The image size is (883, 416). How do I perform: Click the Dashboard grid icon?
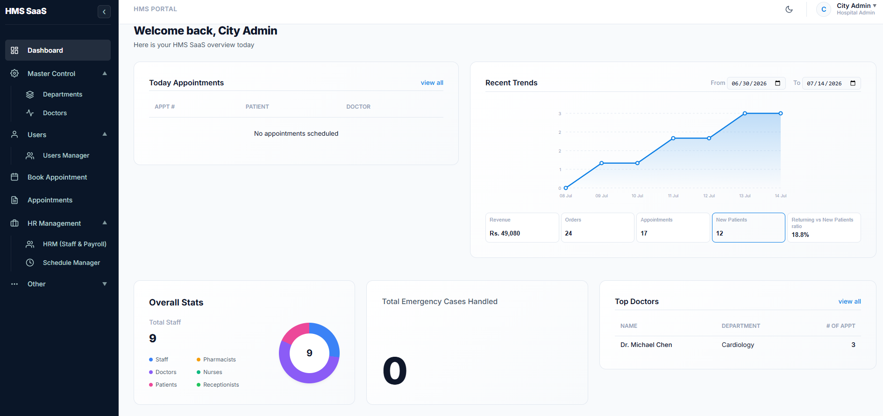pos(14,50)
